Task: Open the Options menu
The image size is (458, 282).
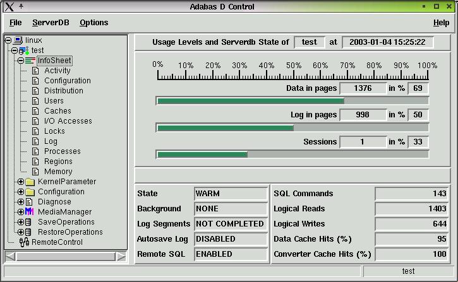Action: [x=93, y=23]
